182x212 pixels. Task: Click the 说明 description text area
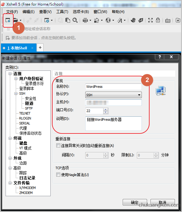113,123
